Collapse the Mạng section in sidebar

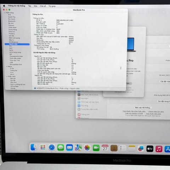pos(7,67)
